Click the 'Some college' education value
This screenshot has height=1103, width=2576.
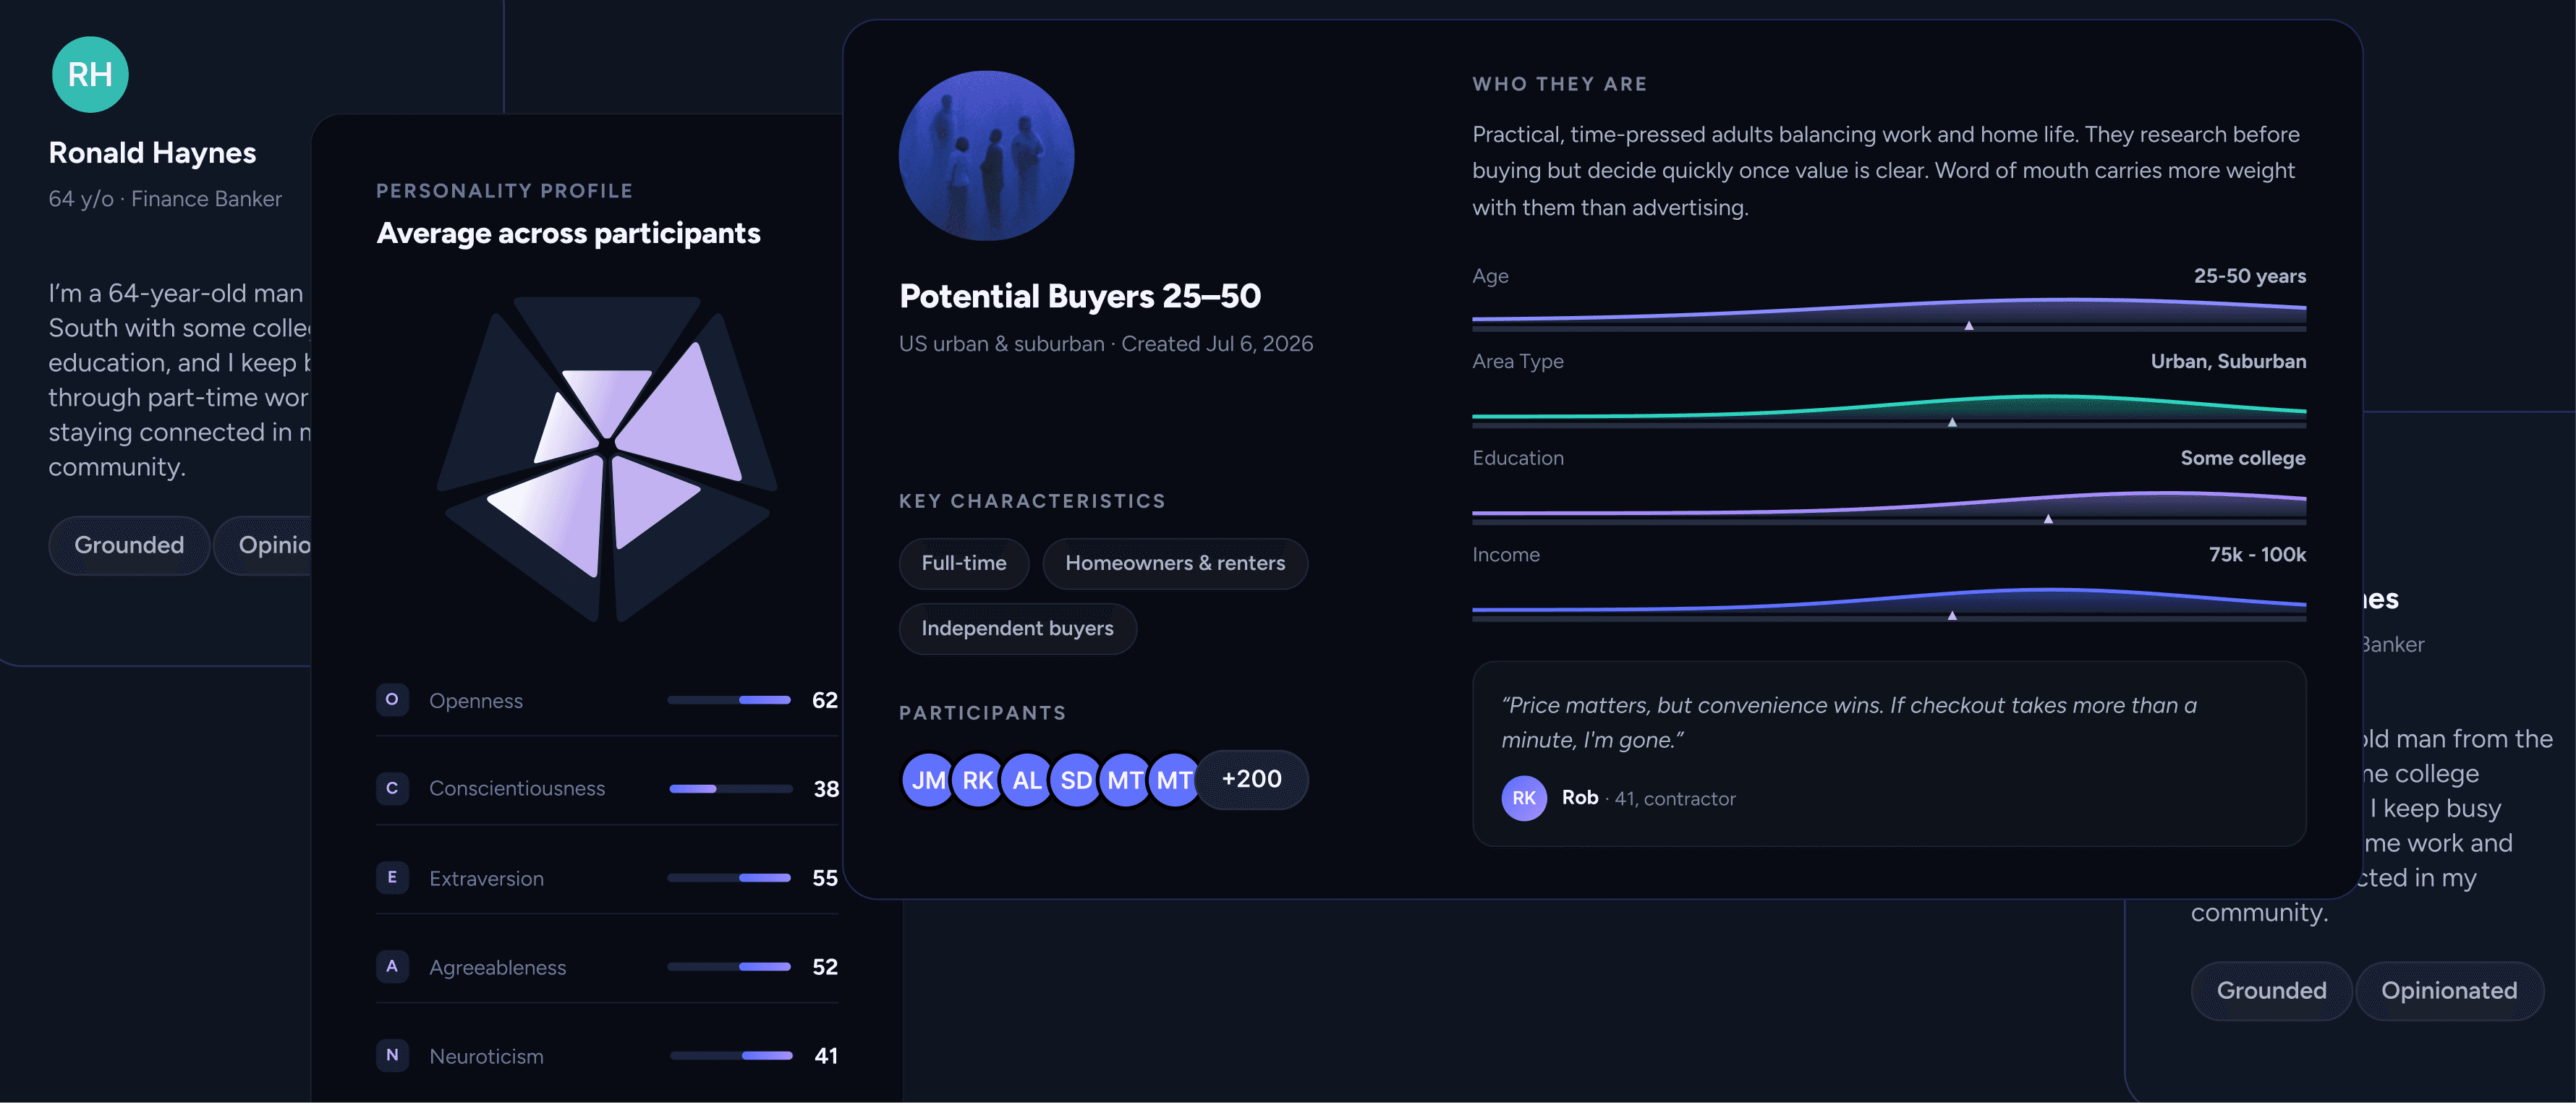(2243, 458)
